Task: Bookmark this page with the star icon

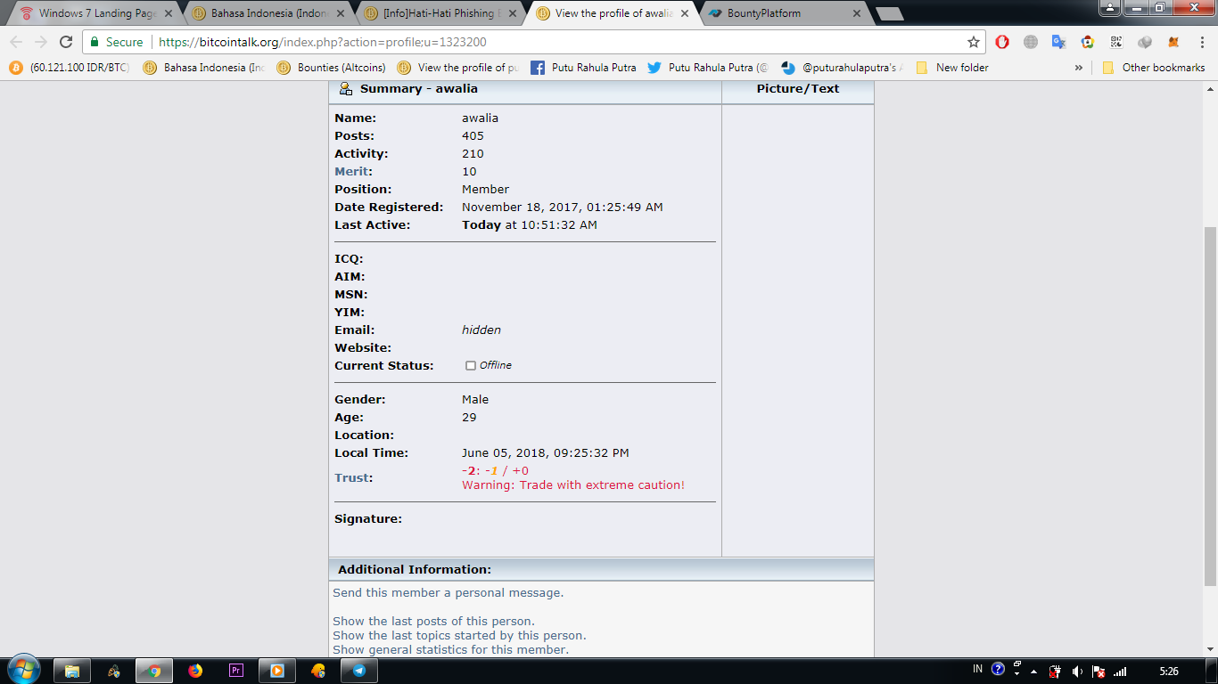Action: click(x=974, y=42)
